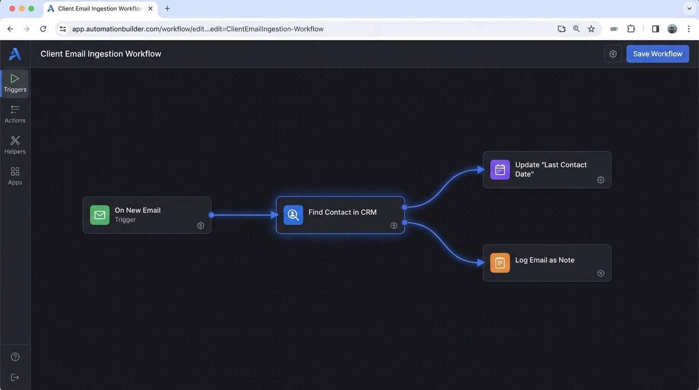Select the Actions sidebar icon
This screenshot has height=390, width=699.
15,114
